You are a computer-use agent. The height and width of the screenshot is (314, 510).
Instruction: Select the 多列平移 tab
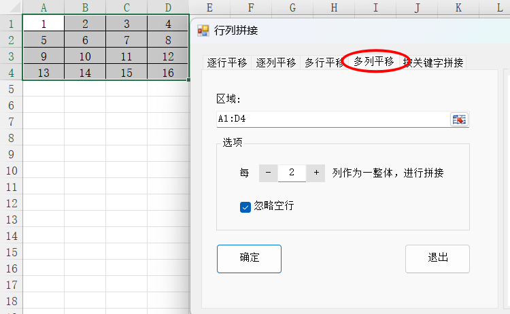[374, 61]
